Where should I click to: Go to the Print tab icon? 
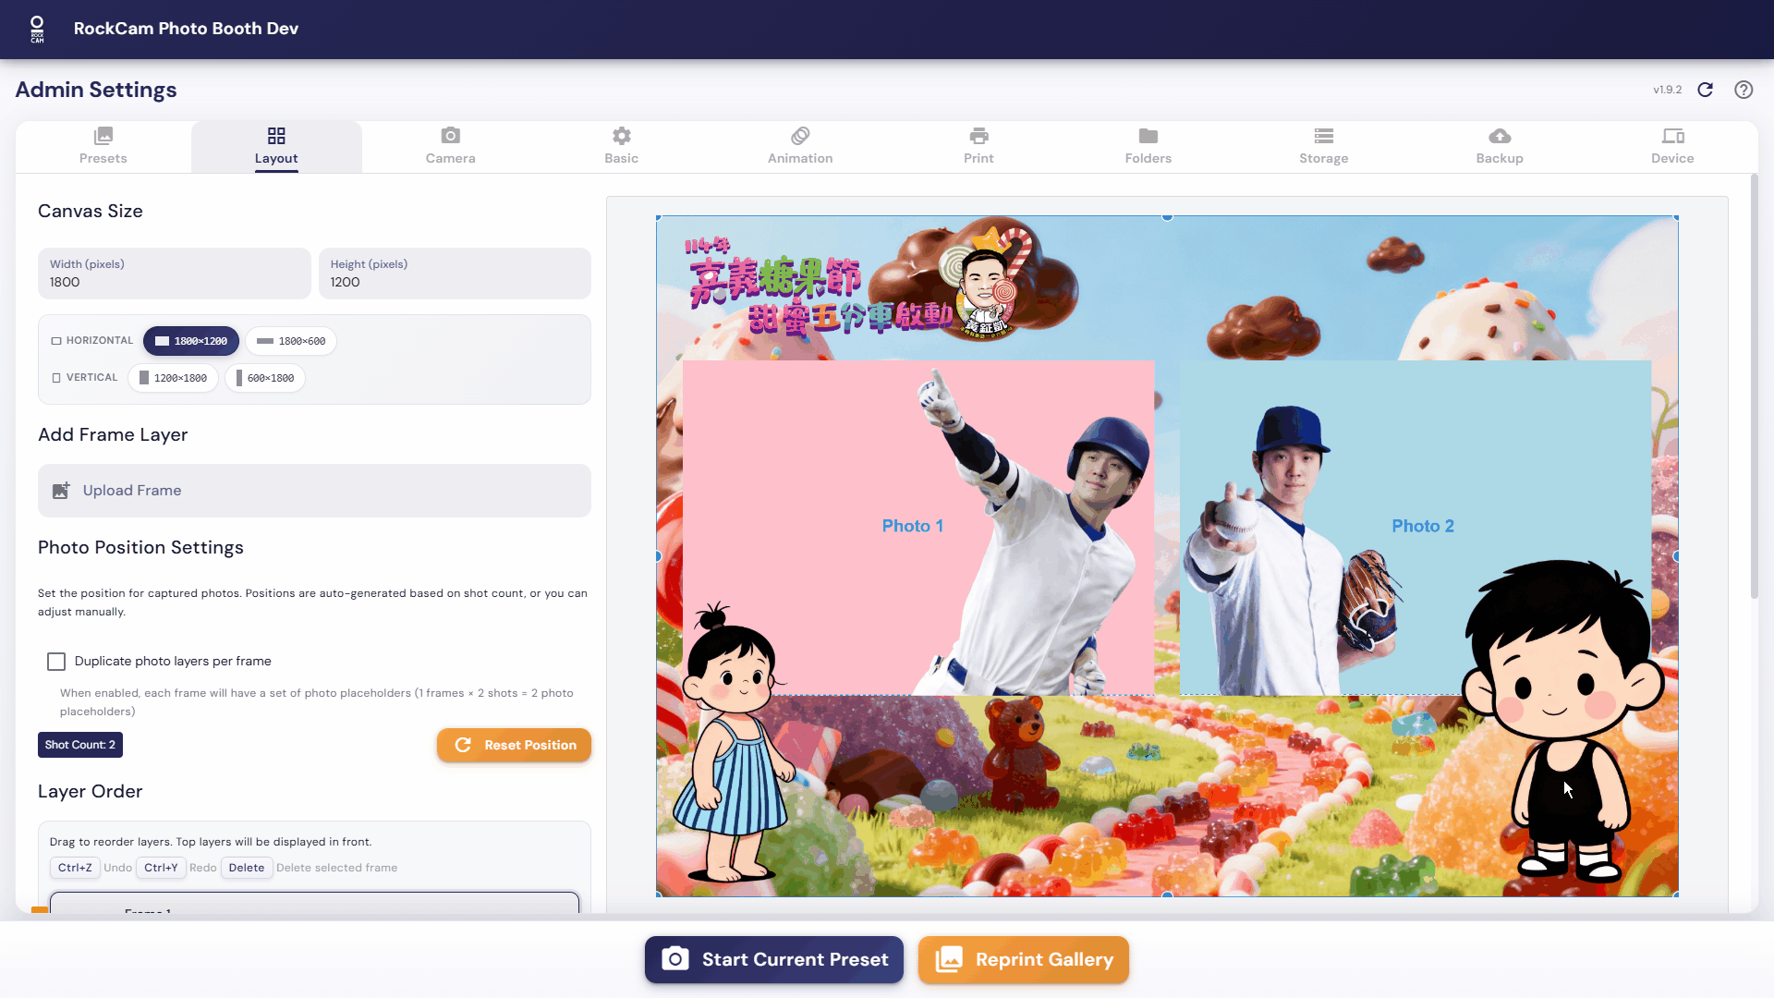coord(978,136)
